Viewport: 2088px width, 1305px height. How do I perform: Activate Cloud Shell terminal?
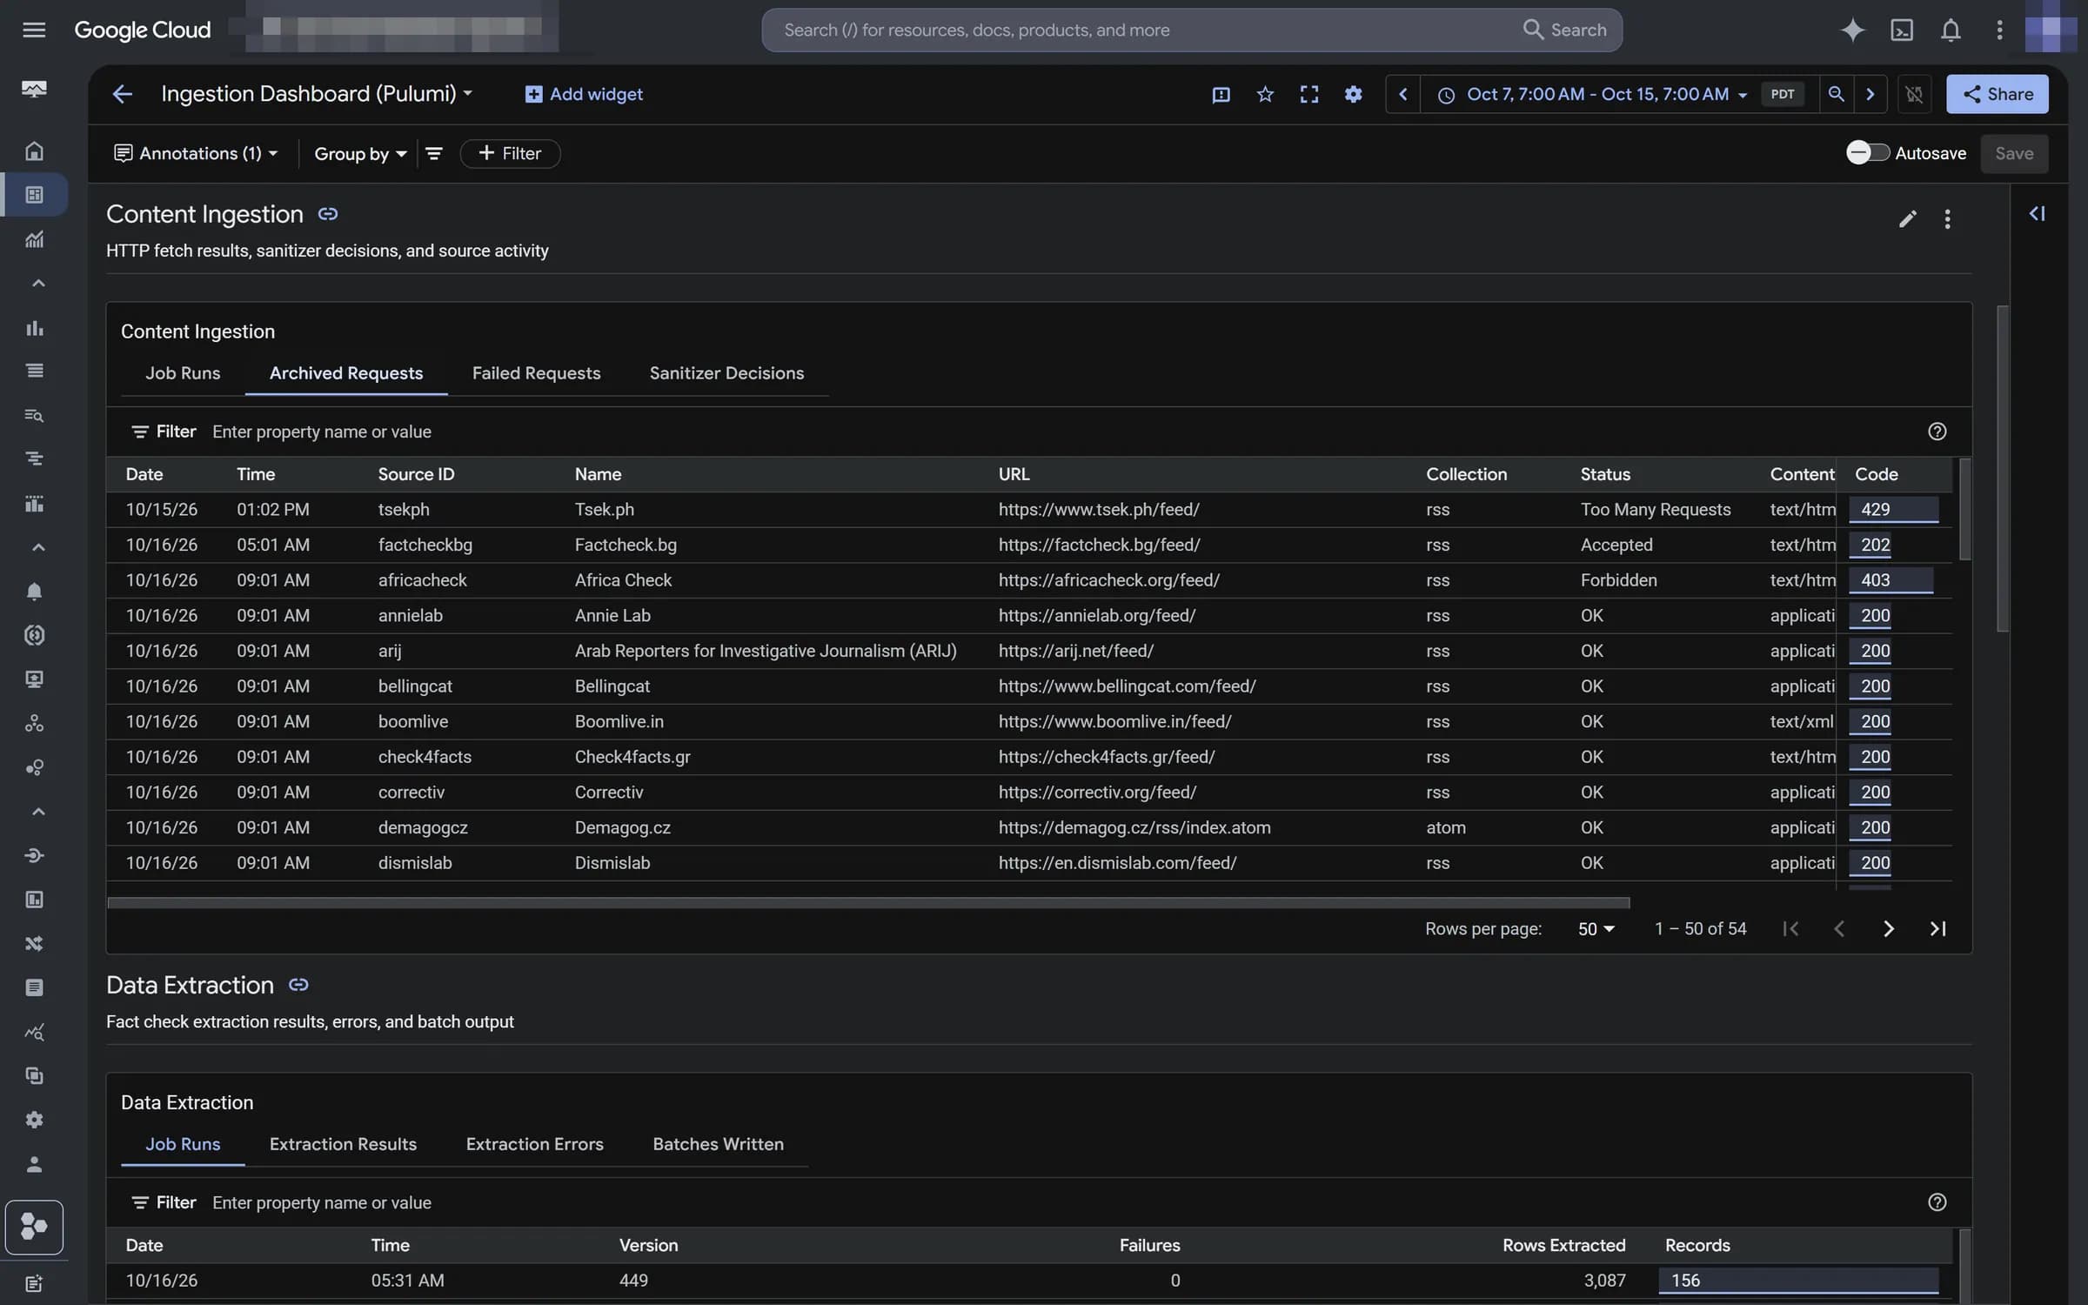coord(1902,30)
